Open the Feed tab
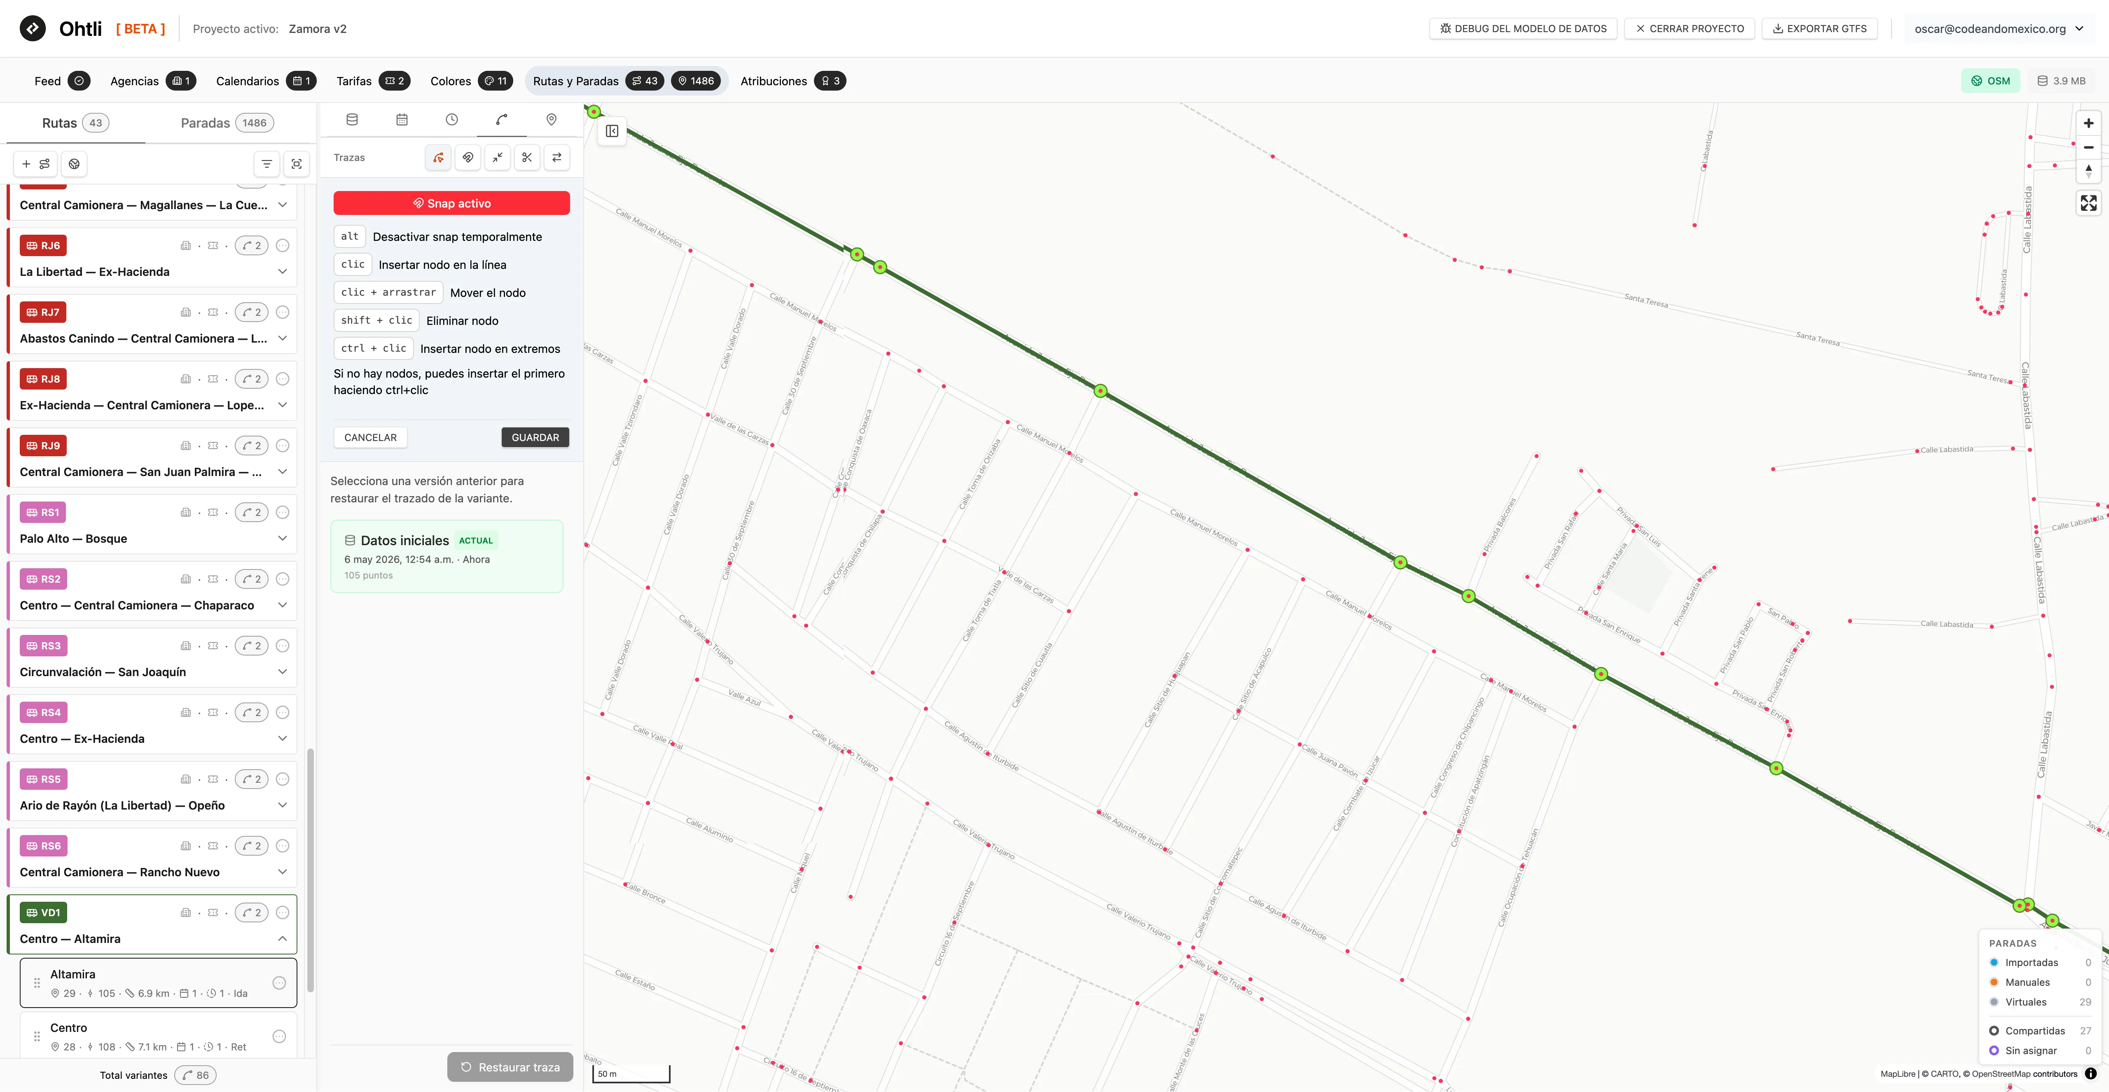The width and height of the screenshot is (2109, 1092). pos(61,81)
